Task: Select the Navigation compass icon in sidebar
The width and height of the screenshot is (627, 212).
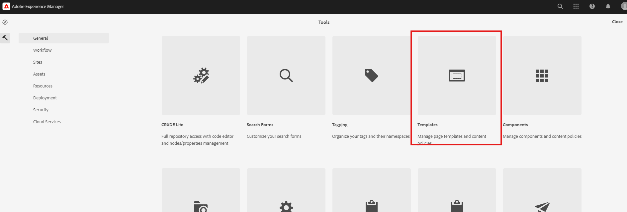Action: pyautogui.click(x=5, y=22)
